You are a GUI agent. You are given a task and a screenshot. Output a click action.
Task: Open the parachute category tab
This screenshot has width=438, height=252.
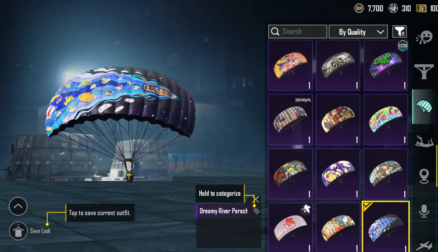click(424, 106)
